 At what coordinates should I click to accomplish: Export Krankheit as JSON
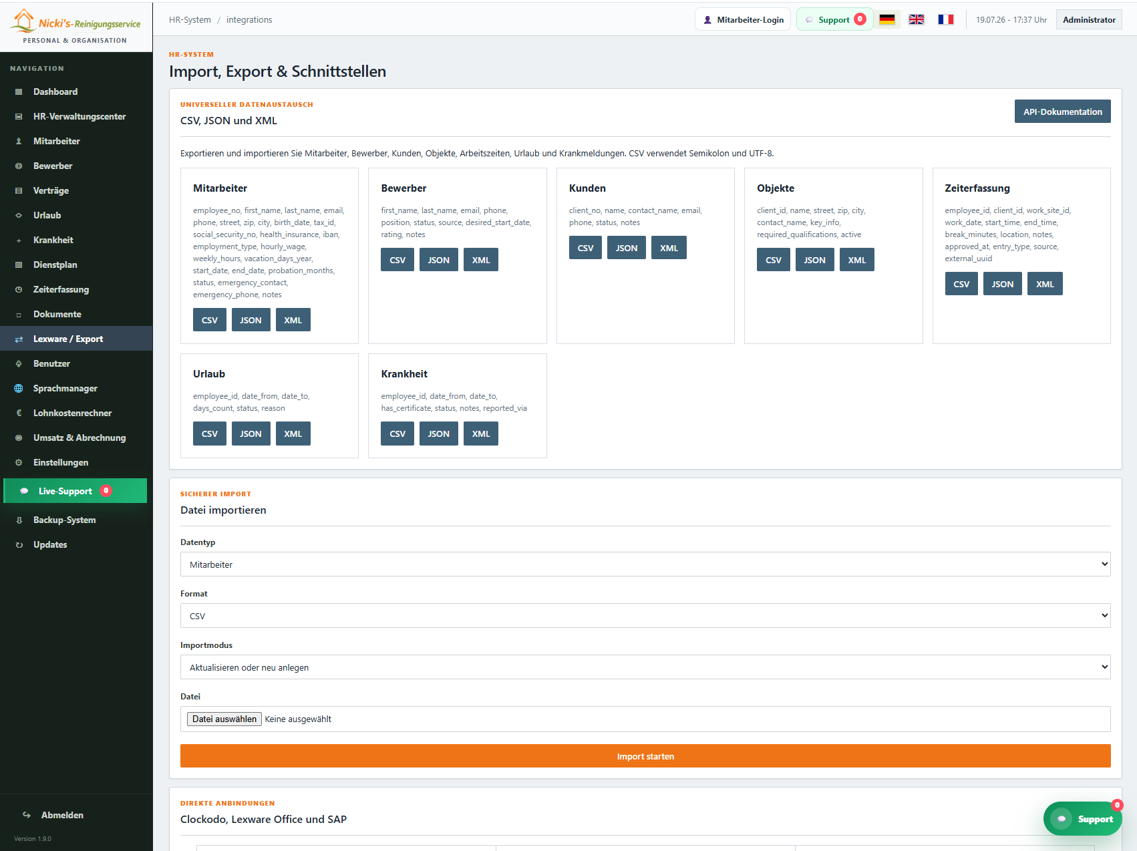click(x=439, y=434)
